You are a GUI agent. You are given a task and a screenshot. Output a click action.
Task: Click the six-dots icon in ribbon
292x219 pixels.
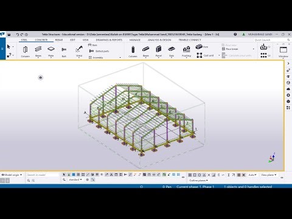pyautogui.click(x=263, y=55)
